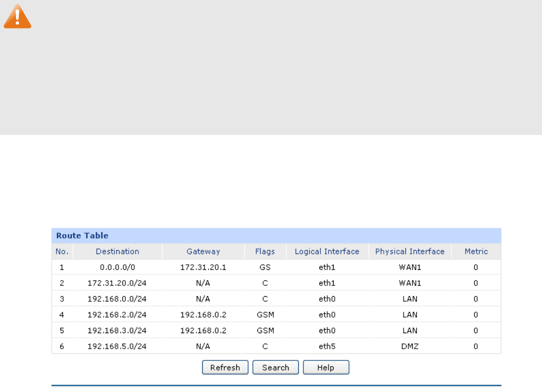Click row number 6
Image resolution: width=542 pixels, height=389 pixels.
(62, 346)
